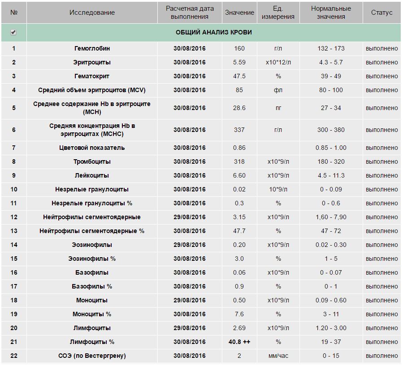Image resolution: width=403 pixels, height=365 pixels.
Task: Select the Цветовой показатель test name
Action: point(92,148)
